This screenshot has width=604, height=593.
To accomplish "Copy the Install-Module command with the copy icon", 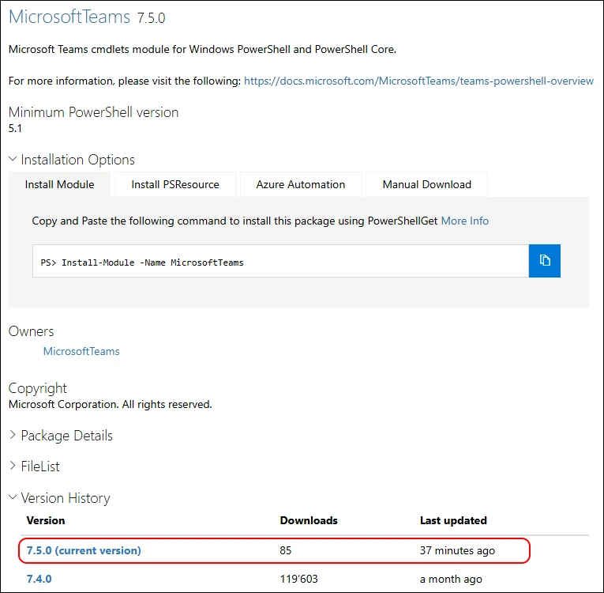I will 545,261.
